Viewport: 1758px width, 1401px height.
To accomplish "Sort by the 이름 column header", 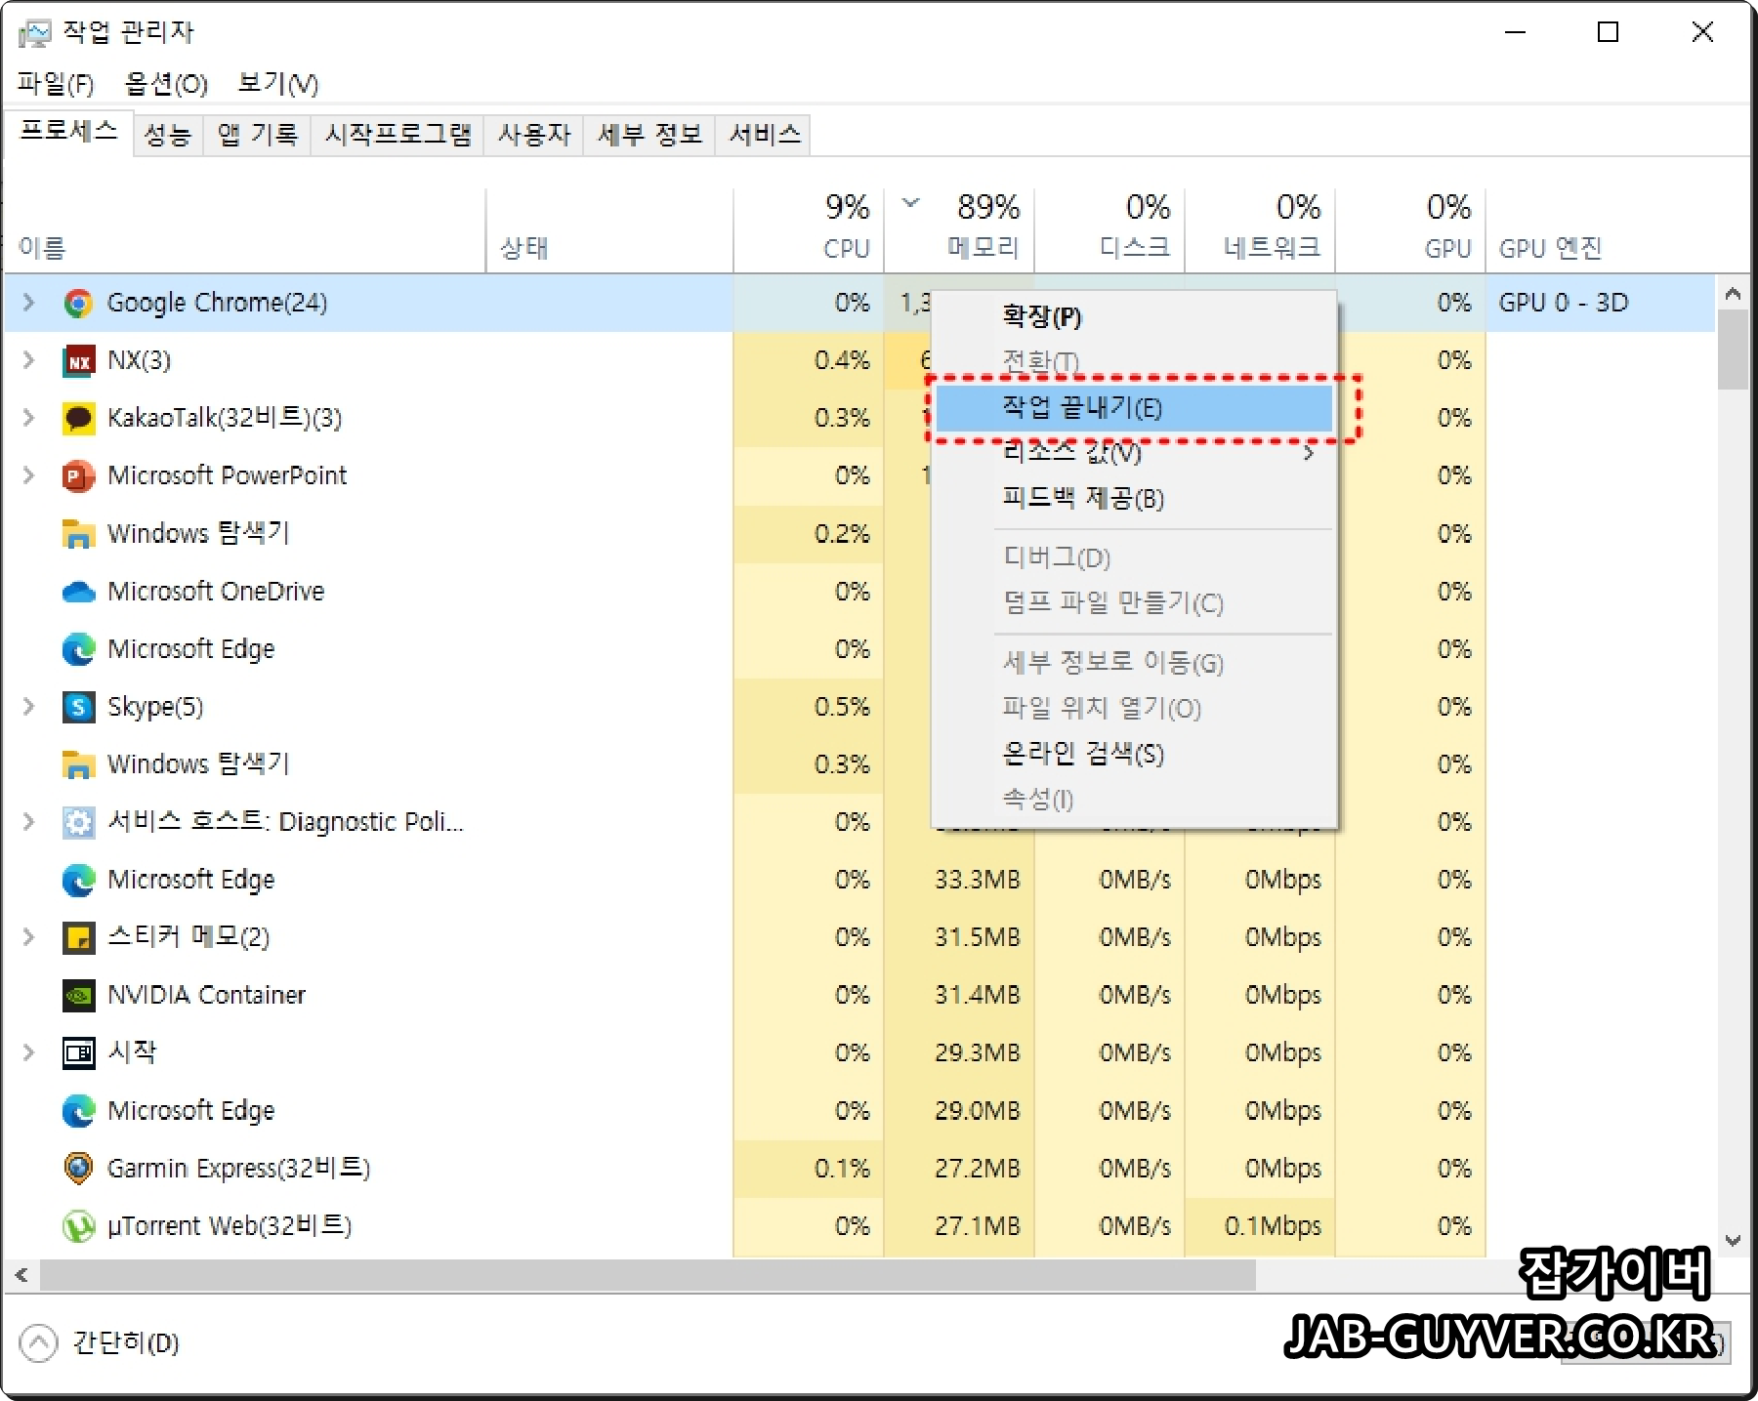I will coord(244,229).
